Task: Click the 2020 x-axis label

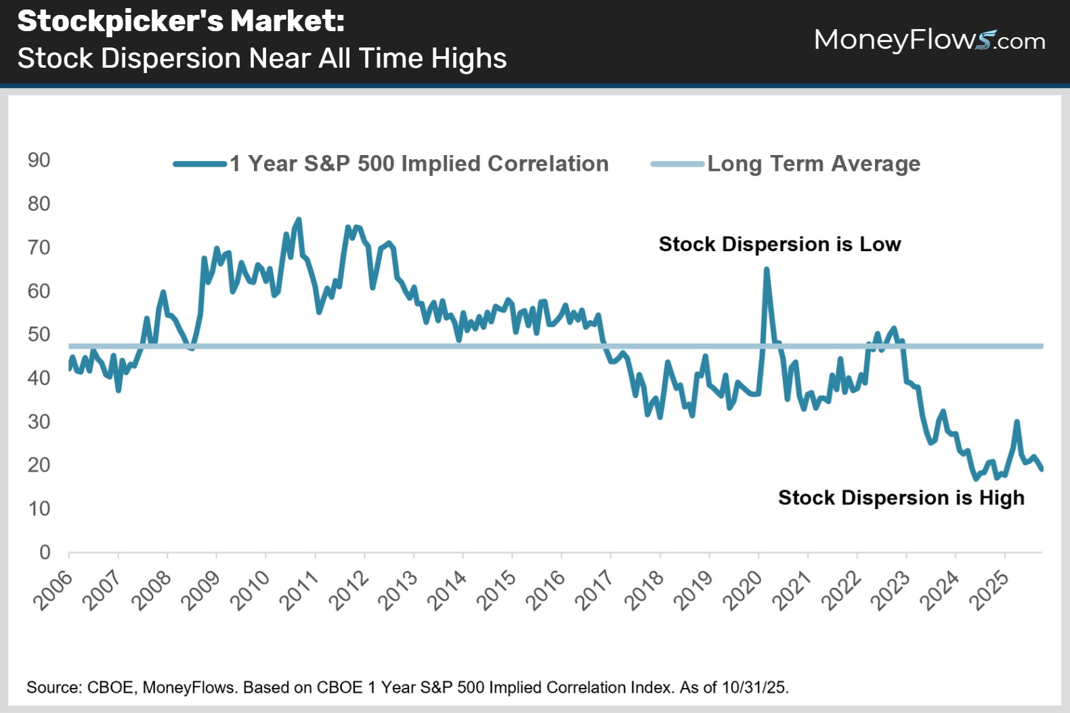Action: [x=742, y=590]
